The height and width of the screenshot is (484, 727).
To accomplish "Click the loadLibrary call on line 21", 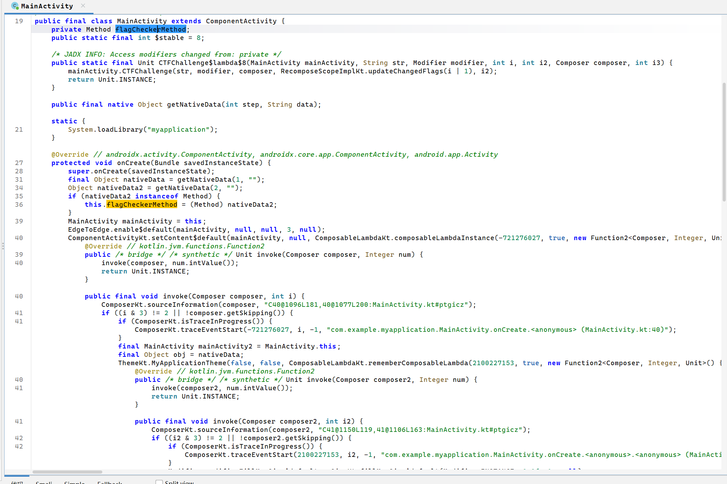I will click(x=120, y=130).
